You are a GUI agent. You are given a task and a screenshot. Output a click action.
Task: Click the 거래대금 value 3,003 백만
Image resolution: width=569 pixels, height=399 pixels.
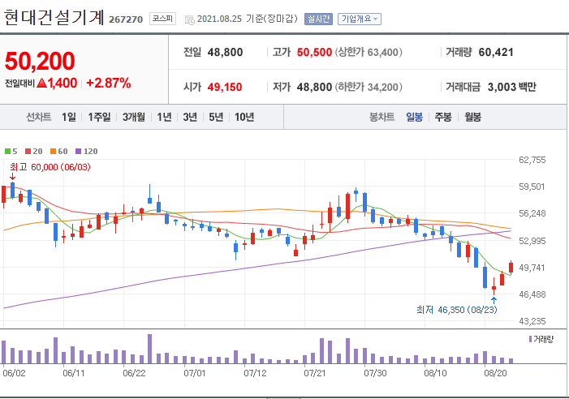coord(511,87)
